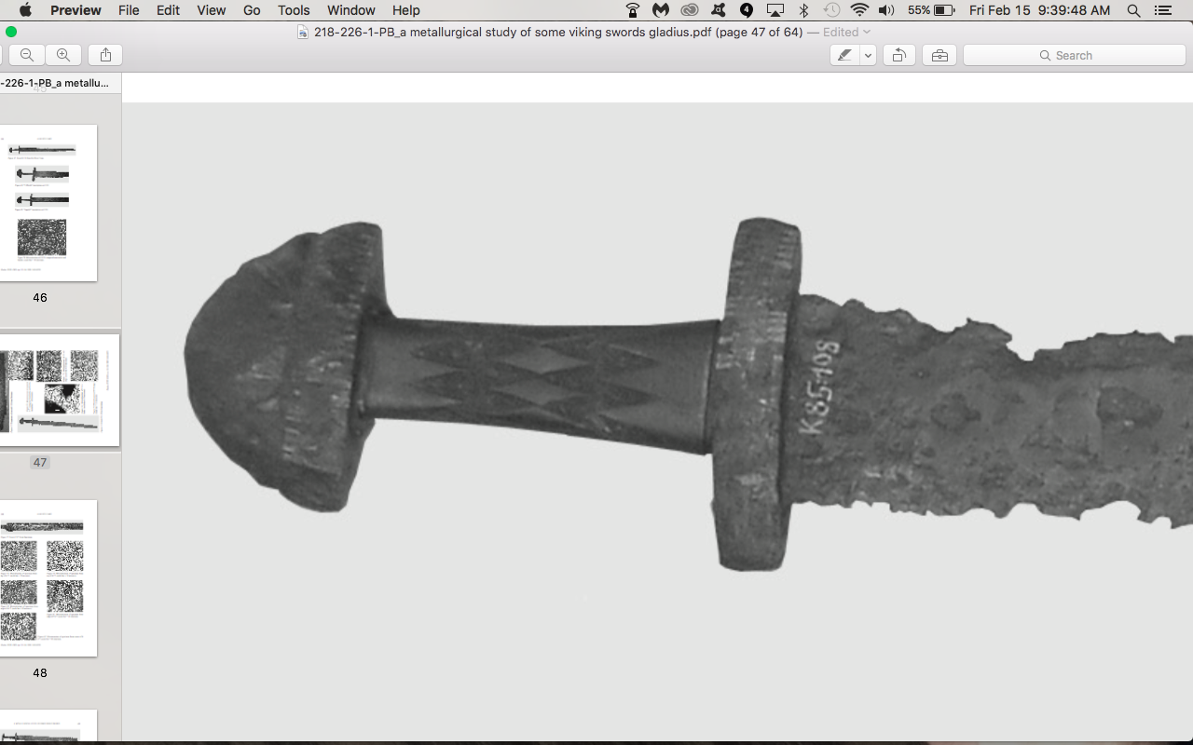Image resolution: width=1193 pixels, height=745 pixels.
Task: Click the sidebar document title header
Action: tap(56, 83)
